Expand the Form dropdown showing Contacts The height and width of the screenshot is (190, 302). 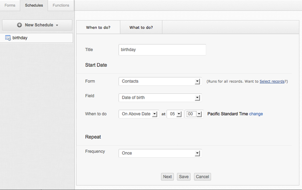pyautogui.click(x=160, y=81)
